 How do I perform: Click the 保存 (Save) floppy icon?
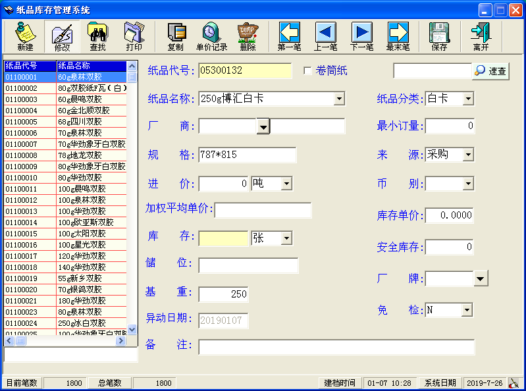click(440, 36)
